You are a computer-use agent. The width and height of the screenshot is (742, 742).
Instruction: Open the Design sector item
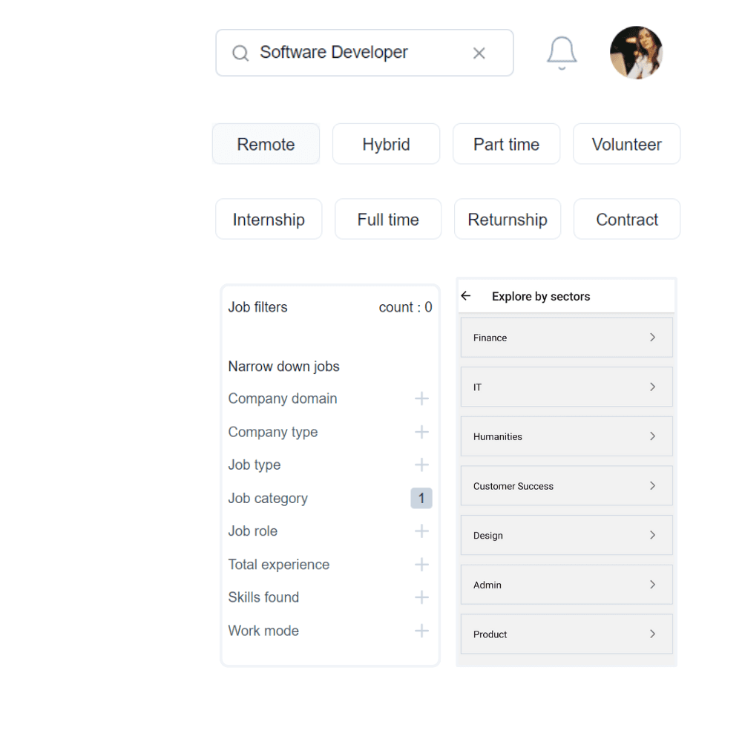click(566, 536)
